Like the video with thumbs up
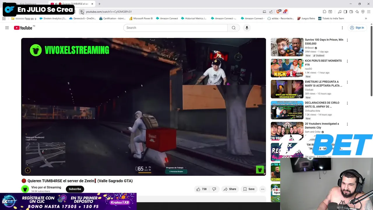Image resolution: width=373 pixels, height=210 pixels. [x=201, y=189]
